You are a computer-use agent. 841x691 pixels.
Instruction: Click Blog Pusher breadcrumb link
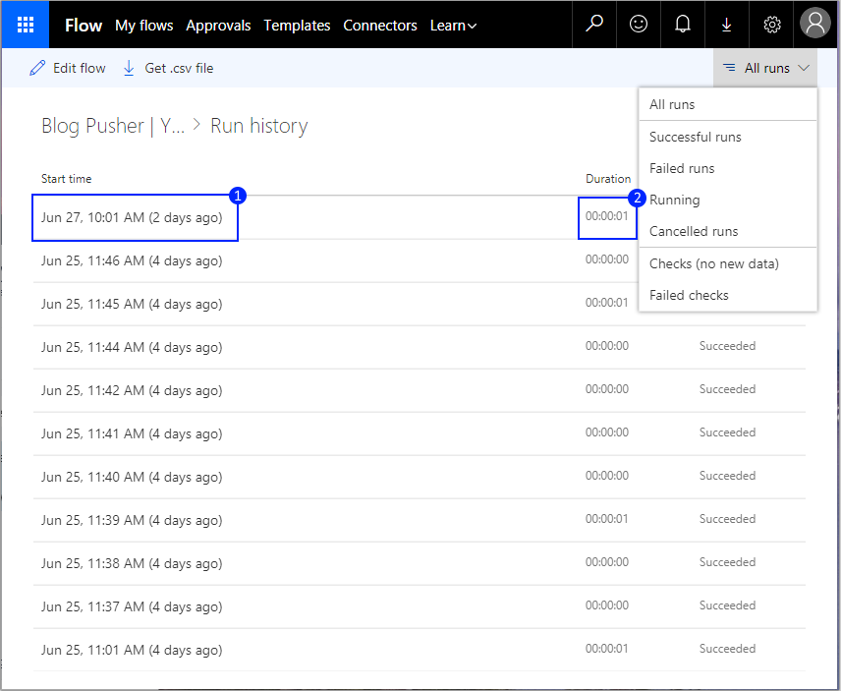click(112, 126)
